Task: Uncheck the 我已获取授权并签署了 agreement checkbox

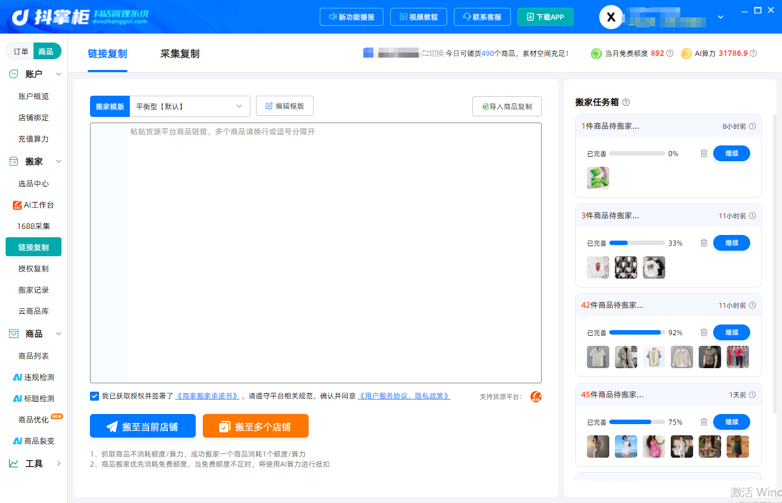Action: coord(94,396)
